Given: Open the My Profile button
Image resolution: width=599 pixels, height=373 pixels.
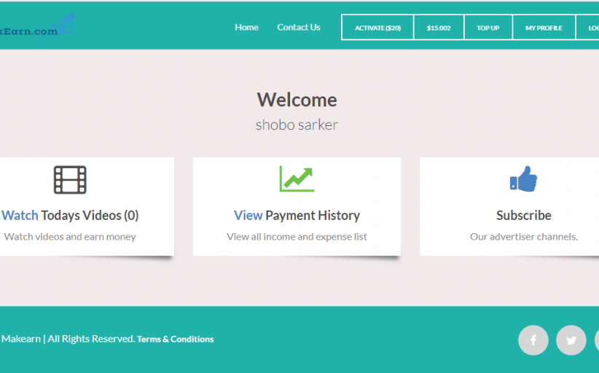Looking at the screenshot, I should pos(544,28).
